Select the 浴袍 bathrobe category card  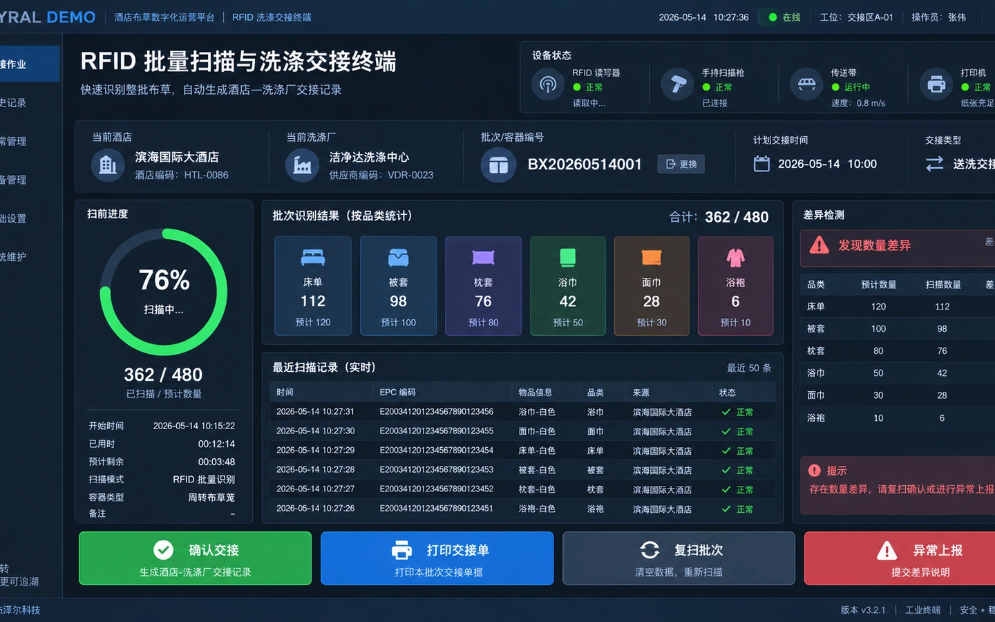tap(735, 285)
